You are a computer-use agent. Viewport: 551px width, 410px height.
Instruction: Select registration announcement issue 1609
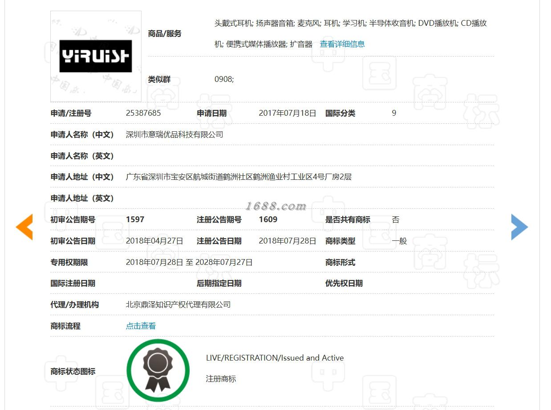(268, 219)
